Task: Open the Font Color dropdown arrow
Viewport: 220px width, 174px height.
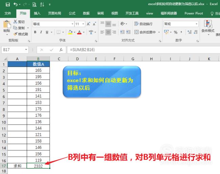Action: point(84,32)
